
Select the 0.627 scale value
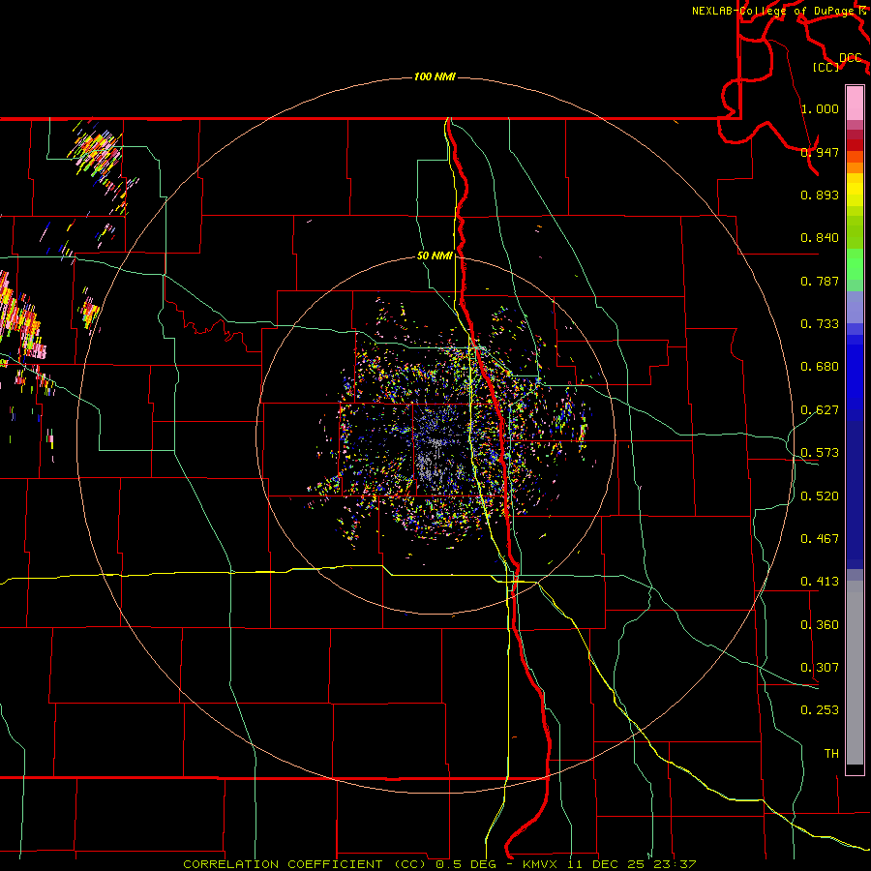pos(820,410)
